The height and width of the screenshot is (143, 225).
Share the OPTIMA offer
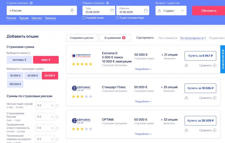186,130
